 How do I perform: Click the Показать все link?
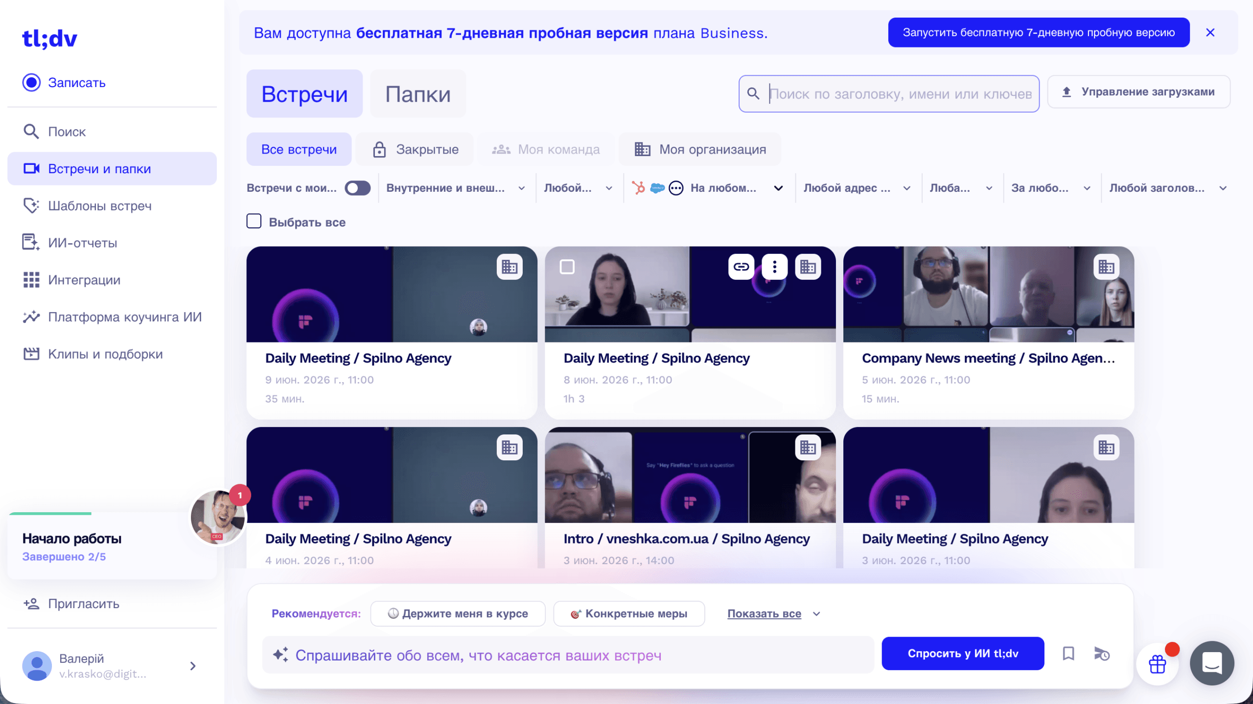click(764, 613)
